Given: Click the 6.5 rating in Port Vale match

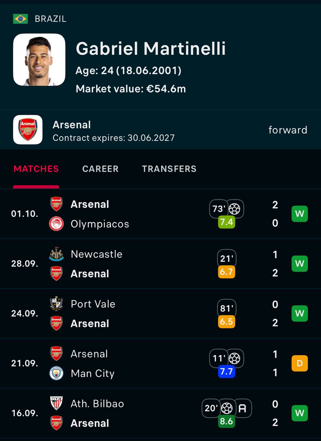Looking at the screenshot, I should (227, 322).
